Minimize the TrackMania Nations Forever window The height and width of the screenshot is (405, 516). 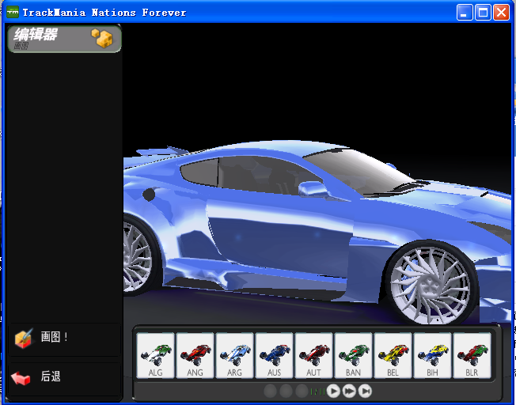tap(465, 13)
